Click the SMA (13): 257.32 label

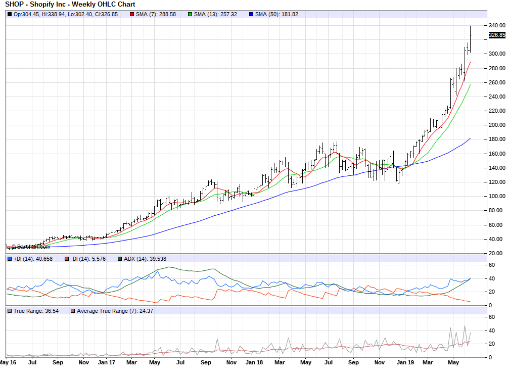click(x=215, y=14)
